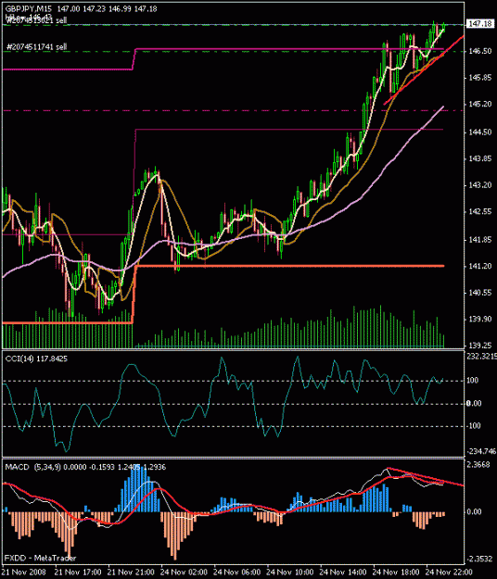Click the 21 Nov 2008 time axis label

coord(24,572)
